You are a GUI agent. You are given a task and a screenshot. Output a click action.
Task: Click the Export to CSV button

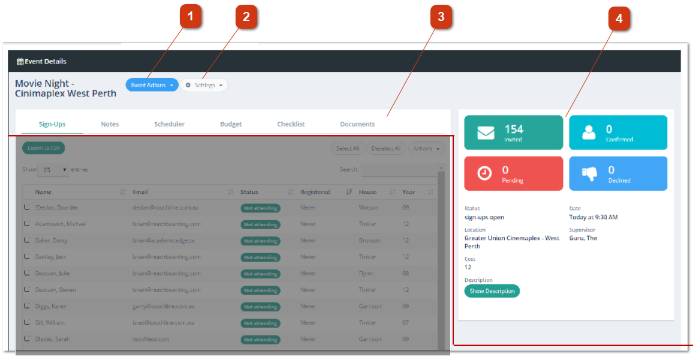[43, 148]
